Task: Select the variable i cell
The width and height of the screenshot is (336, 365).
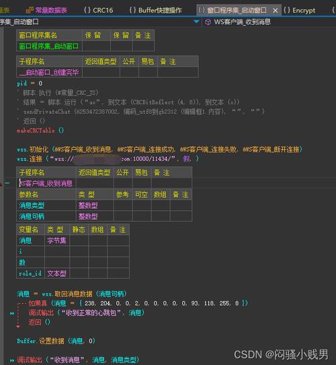Action: (30, 251)
